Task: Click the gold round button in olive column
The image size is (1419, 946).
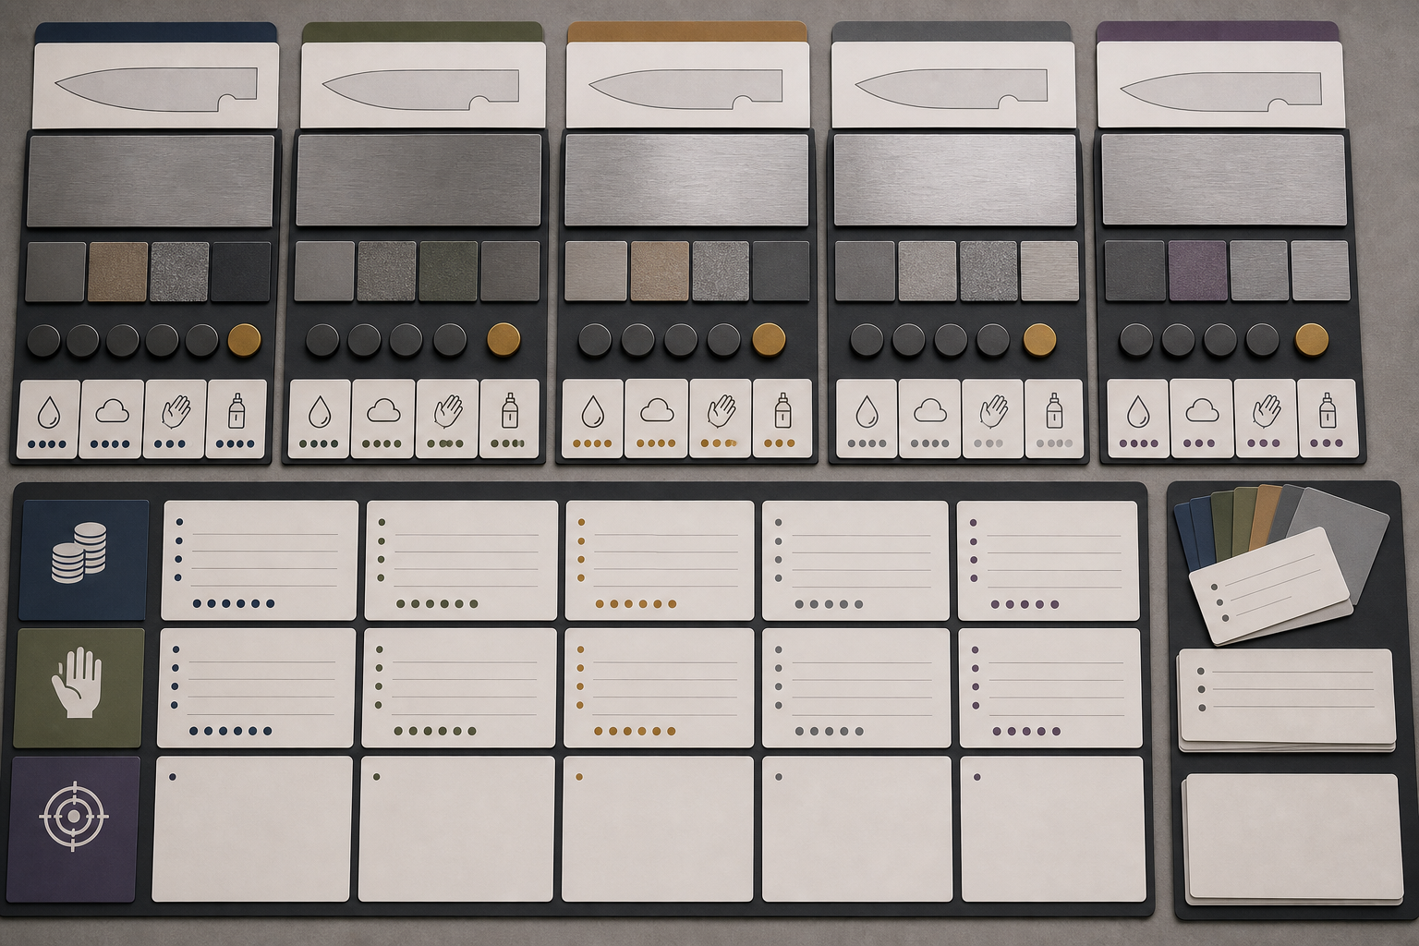Action: tap(503, 339)
